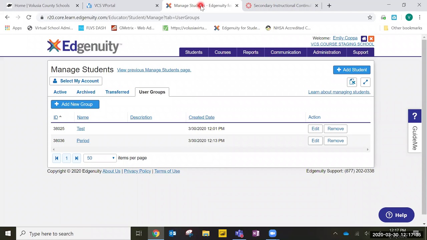The width and height of the screenshot is (427, 240).
Task: Open Microsoft Teams from the taskbar
Action: pyautogui.click(x=239, y=233)
